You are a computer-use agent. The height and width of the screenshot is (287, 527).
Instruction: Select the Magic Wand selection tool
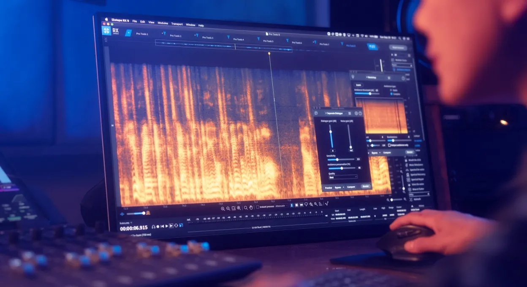(316, 204)
